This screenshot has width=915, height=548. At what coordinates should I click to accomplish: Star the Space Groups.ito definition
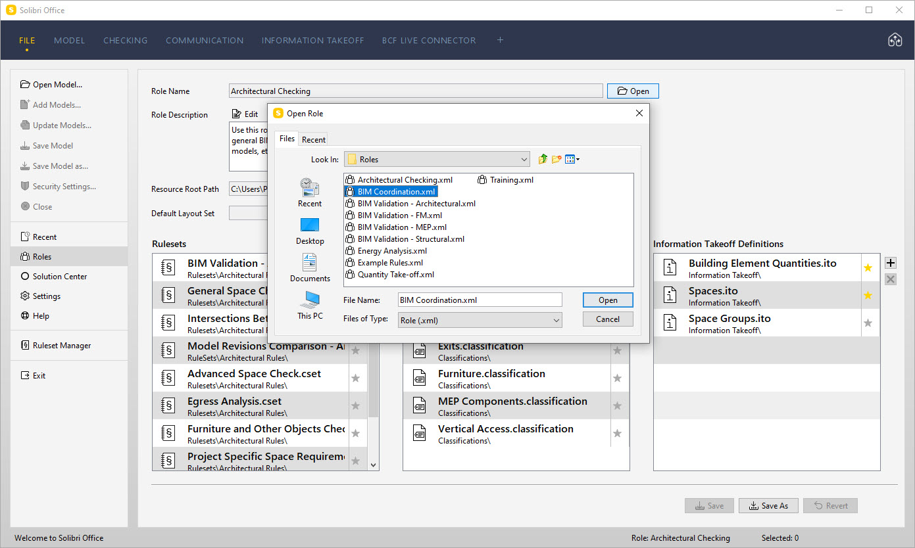point(868,323)
